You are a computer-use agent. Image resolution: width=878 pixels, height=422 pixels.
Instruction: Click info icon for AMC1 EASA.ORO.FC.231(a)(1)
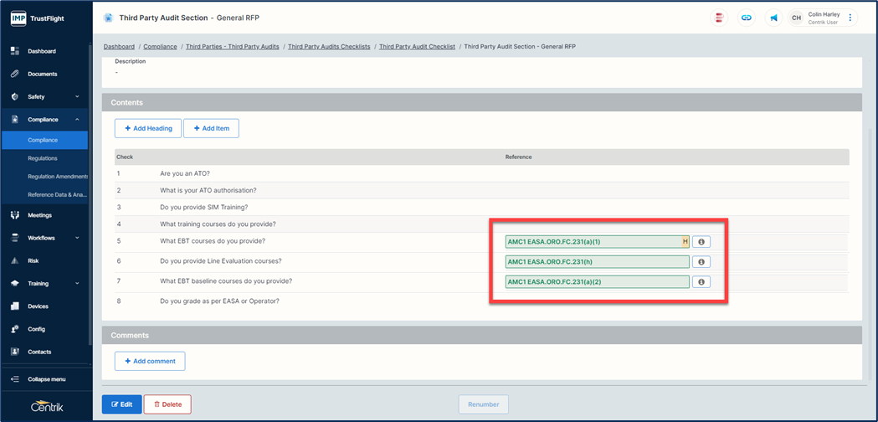pos(701,242)
